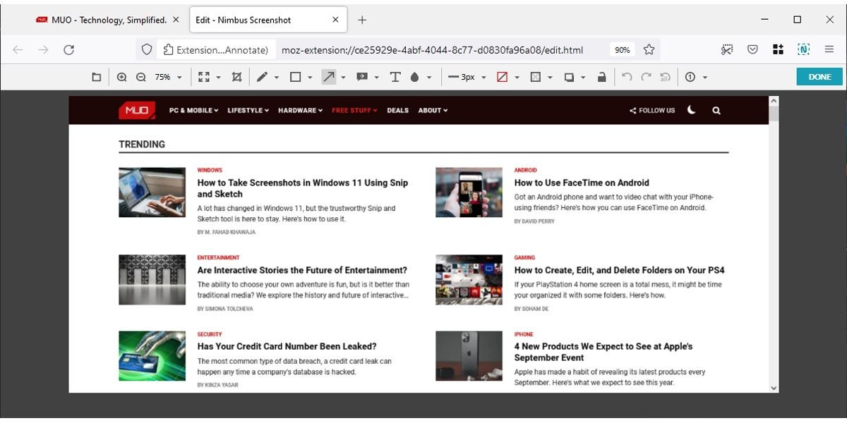Click the padlock blur-lock icon
The image size is (847, 423).
[601, 77]
